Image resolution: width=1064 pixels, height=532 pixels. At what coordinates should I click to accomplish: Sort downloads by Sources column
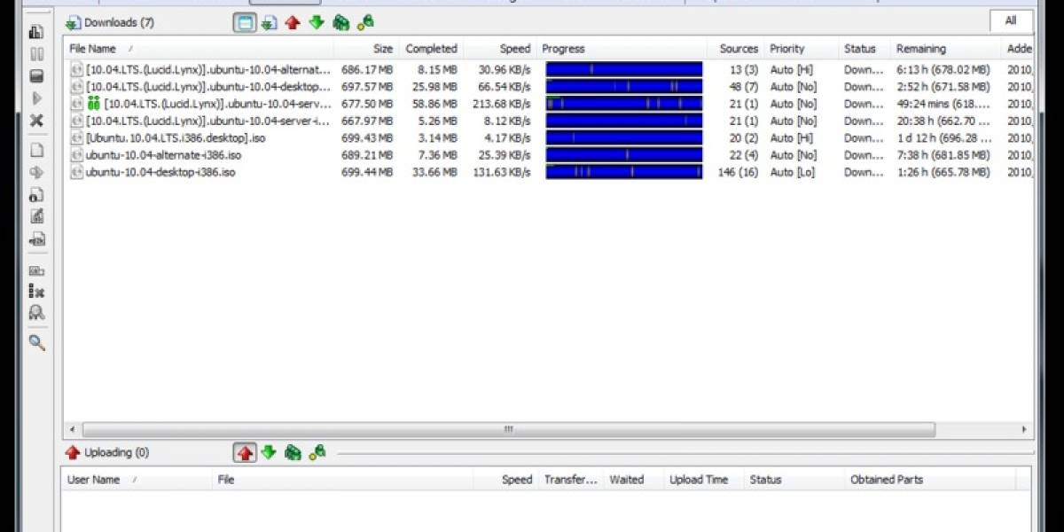(736, 49)
